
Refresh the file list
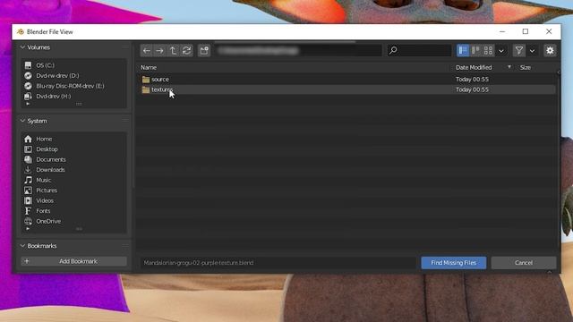click(x=187, y=50)
